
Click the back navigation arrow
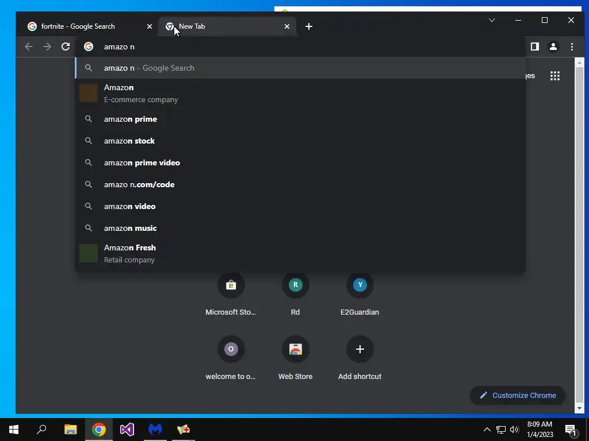(29, 47)
